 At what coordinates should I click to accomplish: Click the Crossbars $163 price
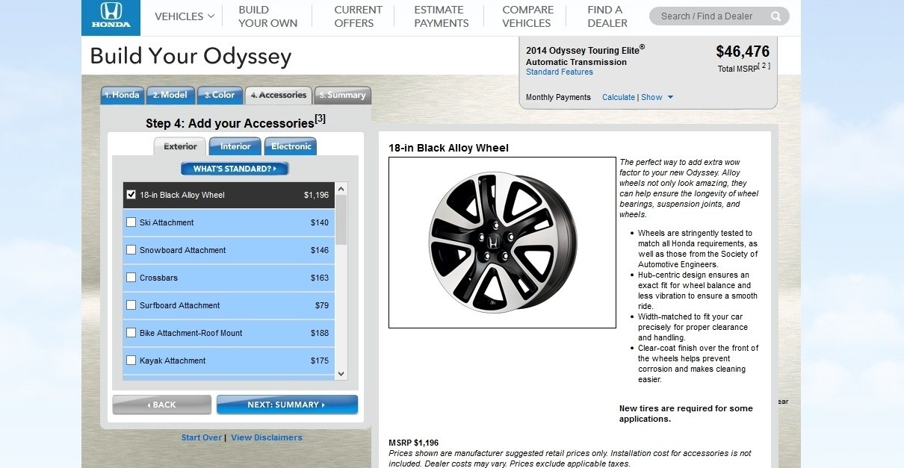pos(320,278)
